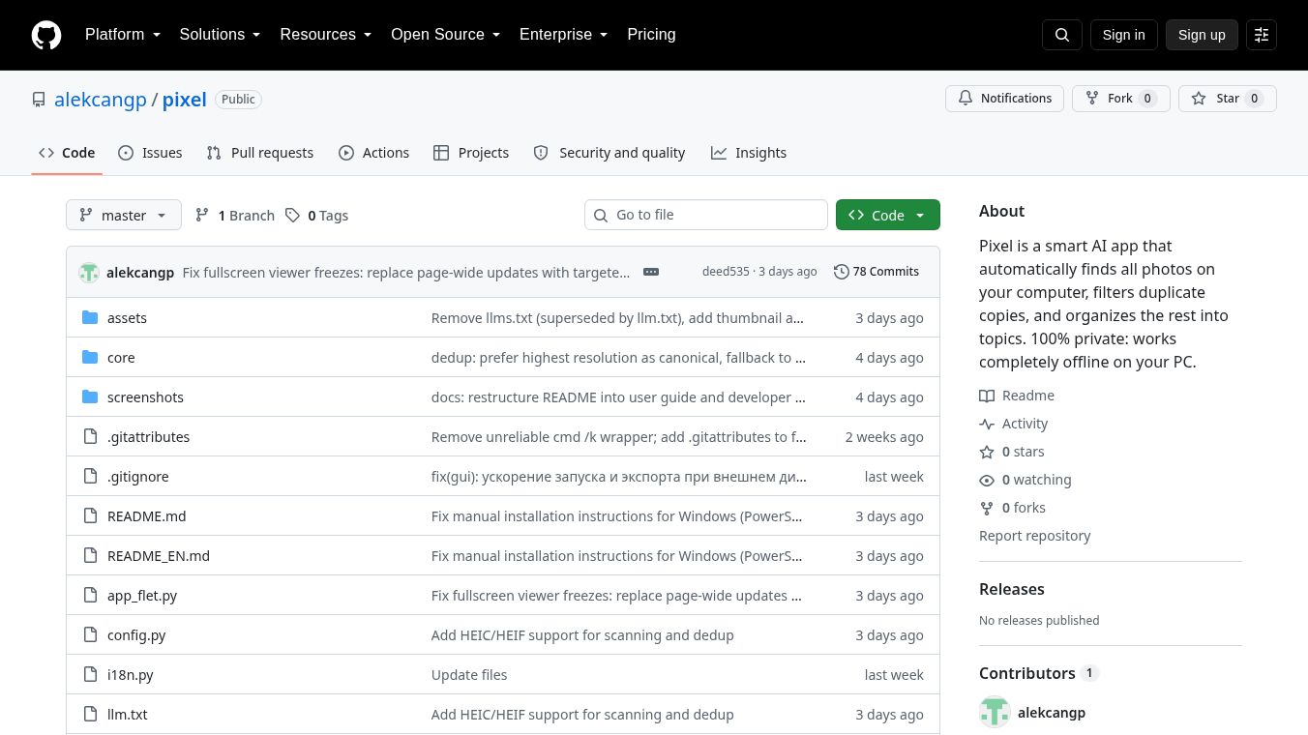Open the Activity link in About
The width and height of the screenshot is (1308, 735).
click(x=1014, y=424)
